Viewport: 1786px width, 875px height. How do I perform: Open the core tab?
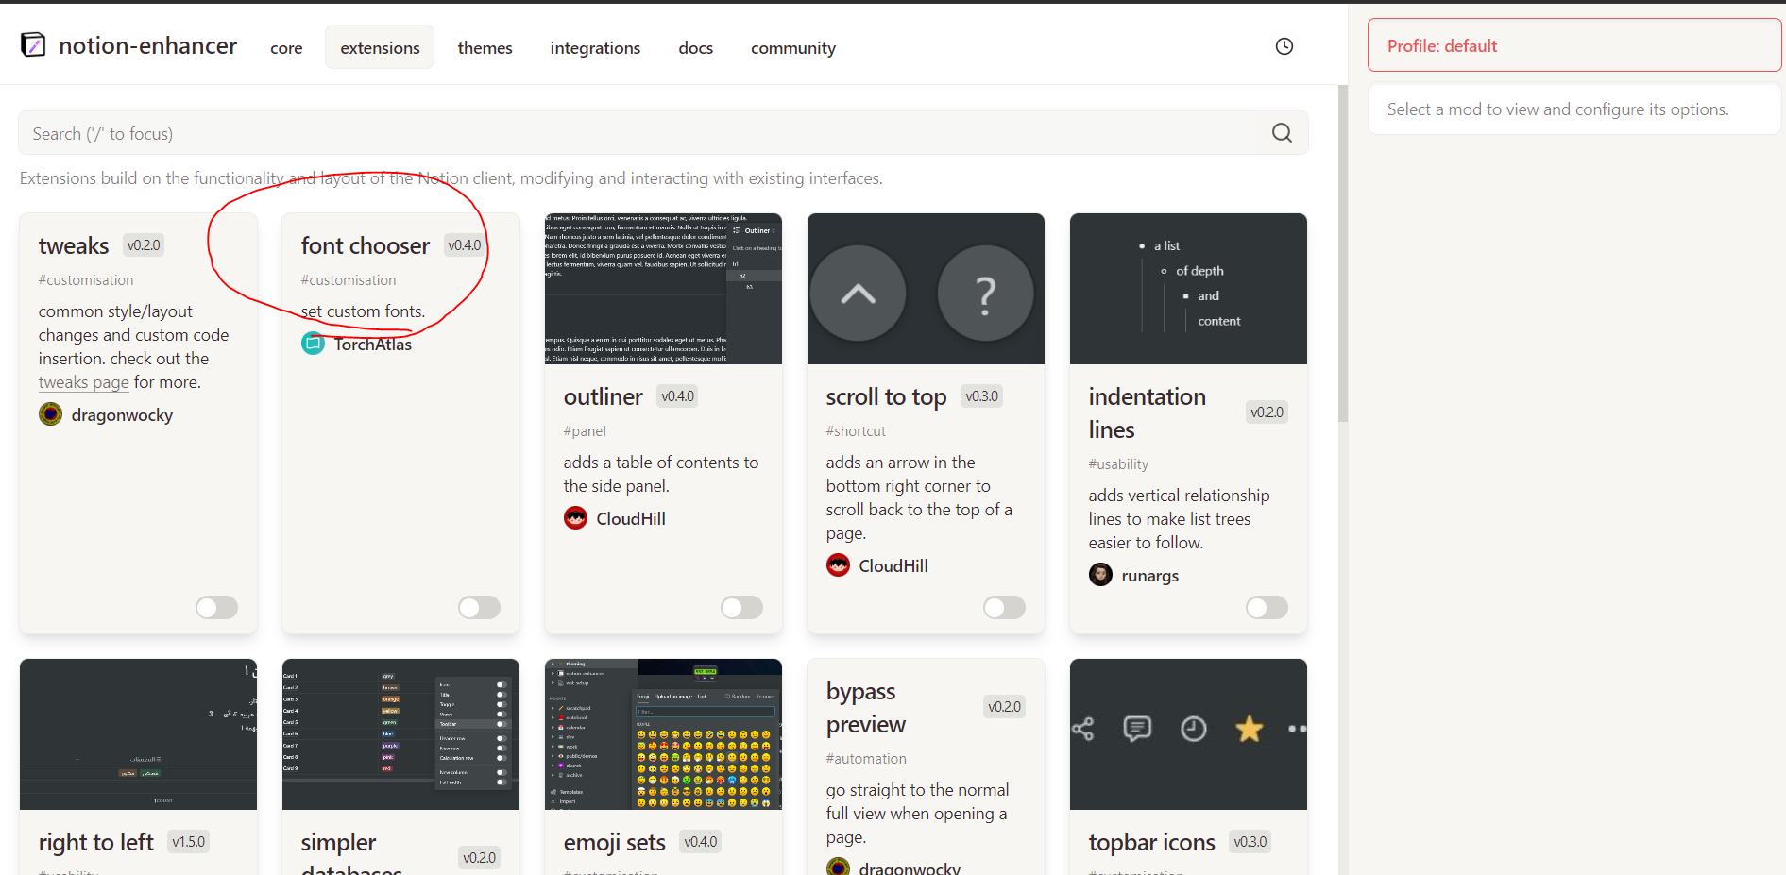(x=286, y=48)
